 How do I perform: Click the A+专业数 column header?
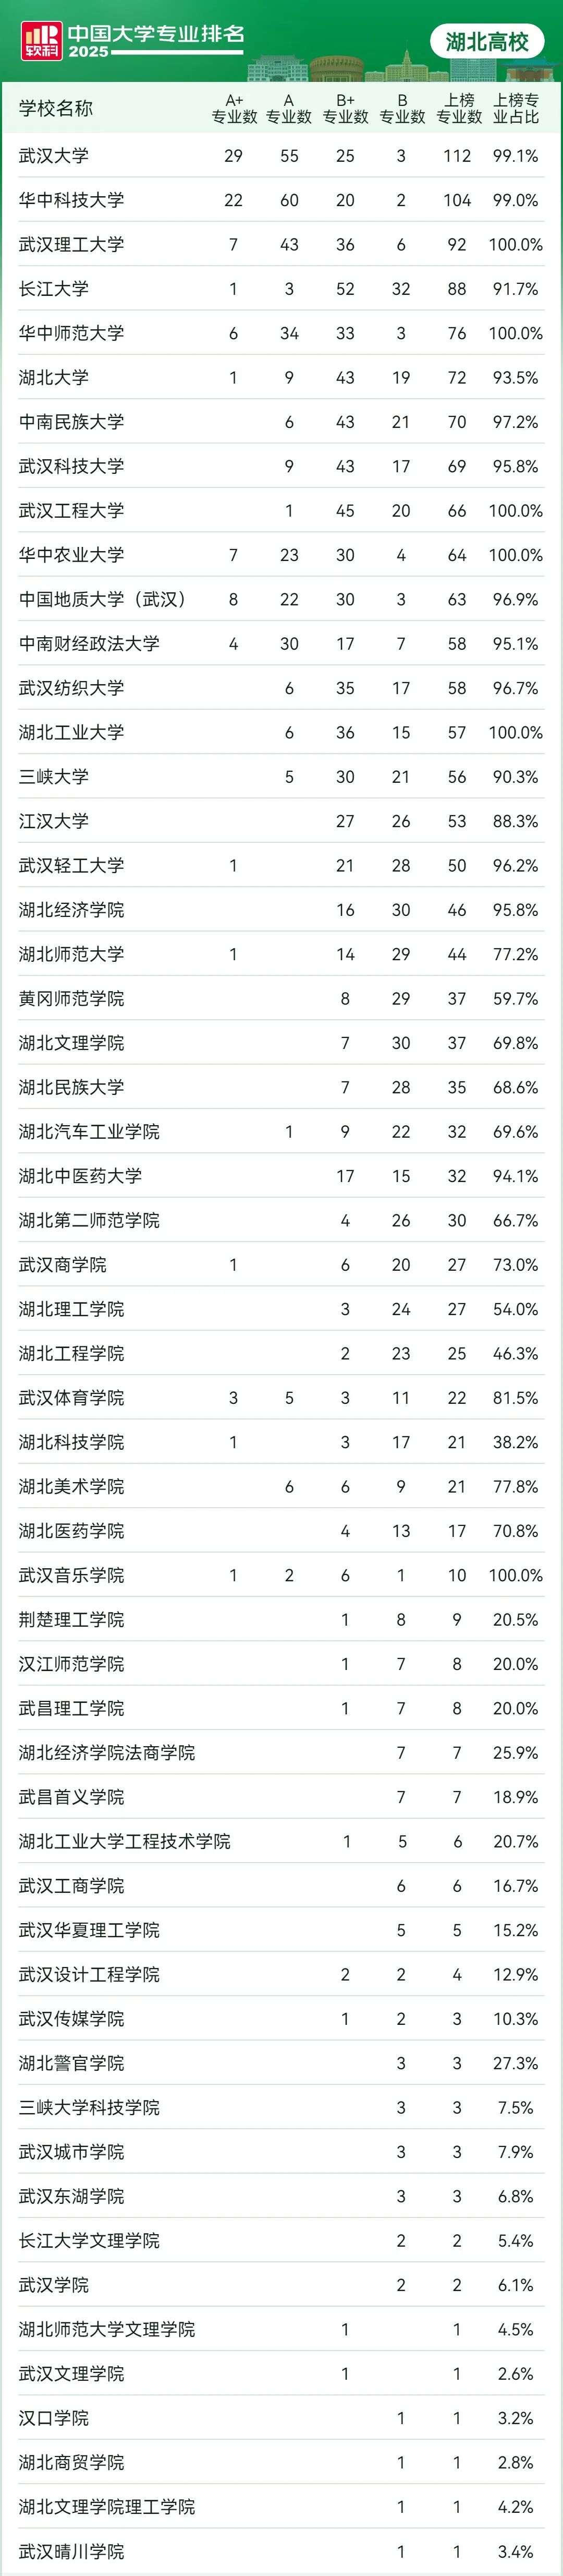point(234,109)
